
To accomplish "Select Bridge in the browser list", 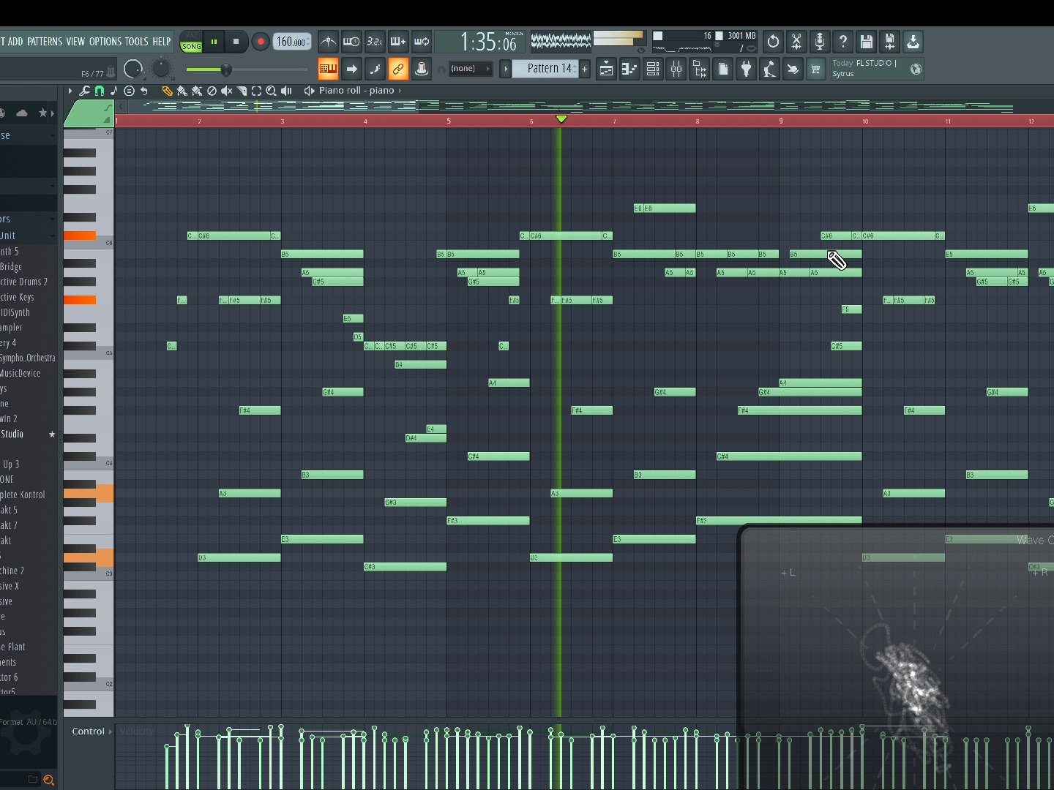I will point(11,266).
